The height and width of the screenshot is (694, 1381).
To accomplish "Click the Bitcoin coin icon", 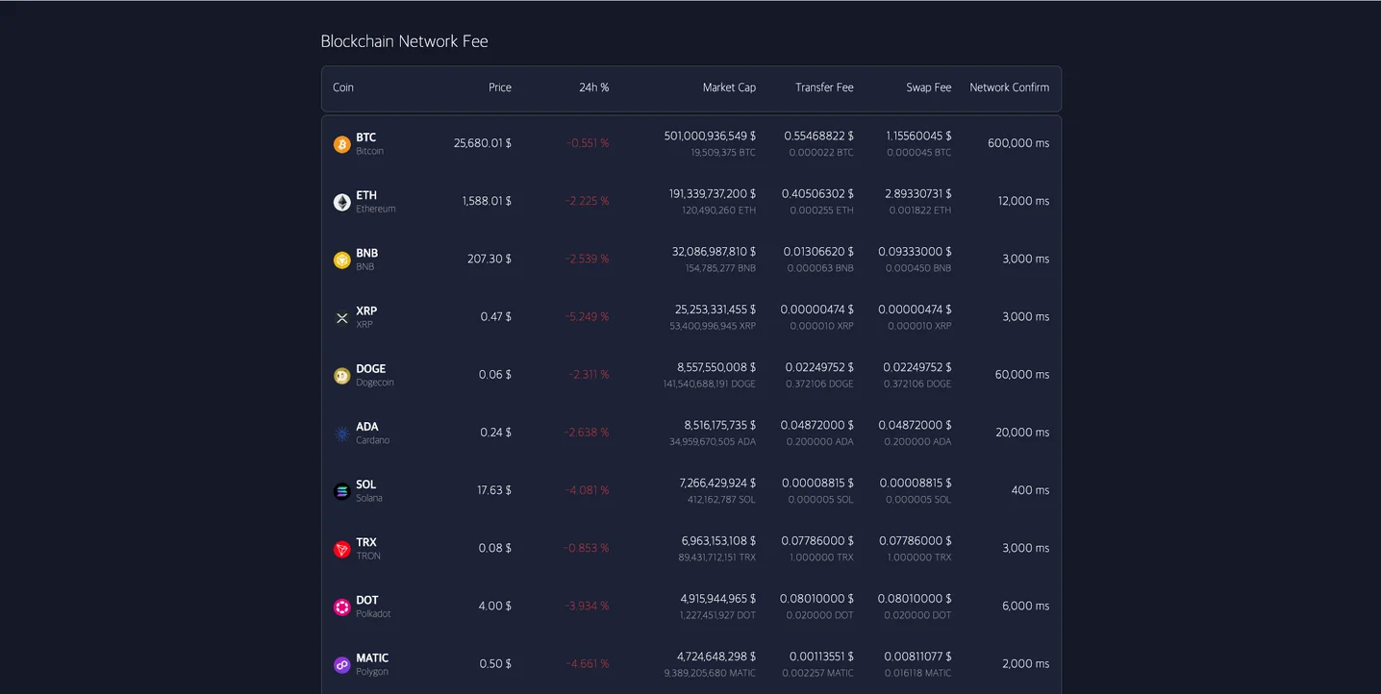I will click(341, 144).
